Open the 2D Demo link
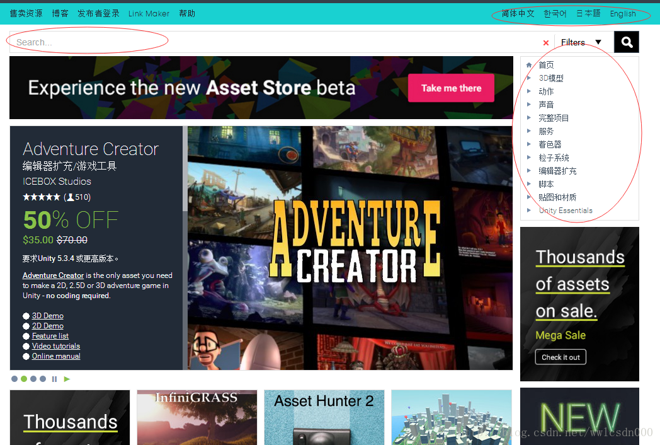660x445 pixels. coord(48,326)
